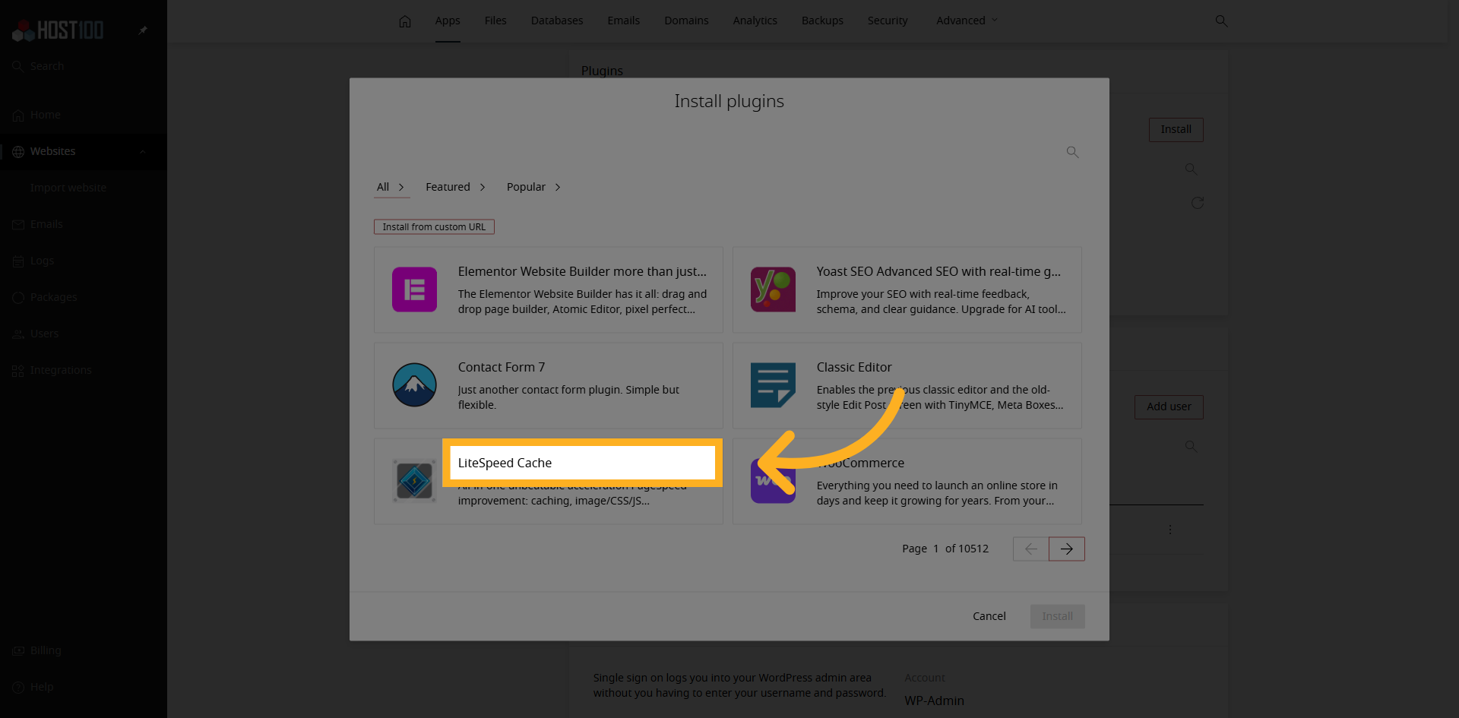This screenshot has height=718, width=1459.
Task: Select the Yoast SEO card title
Action: point(938,271)
